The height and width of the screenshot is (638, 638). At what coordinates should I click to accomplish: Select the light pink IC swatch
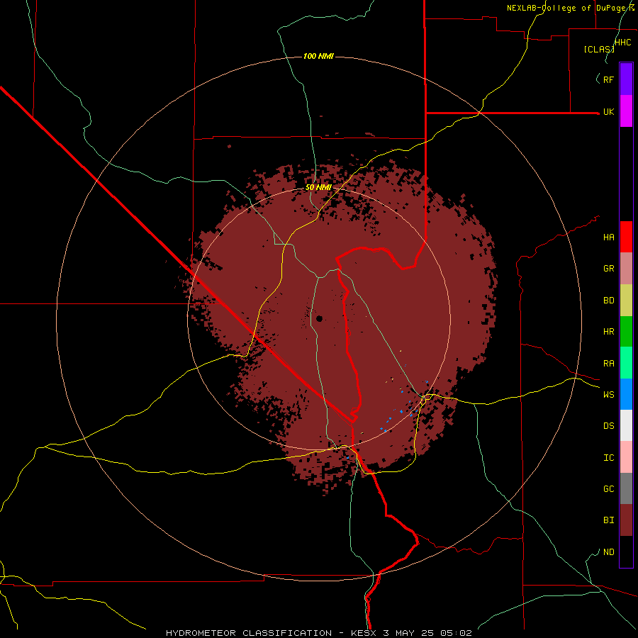(x=626, y=457)
